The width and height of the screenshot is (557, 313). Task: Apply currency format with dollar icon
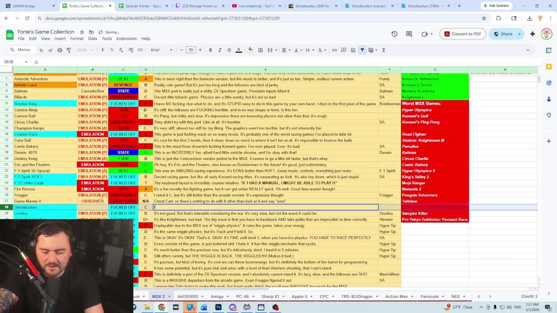point(103,50)
